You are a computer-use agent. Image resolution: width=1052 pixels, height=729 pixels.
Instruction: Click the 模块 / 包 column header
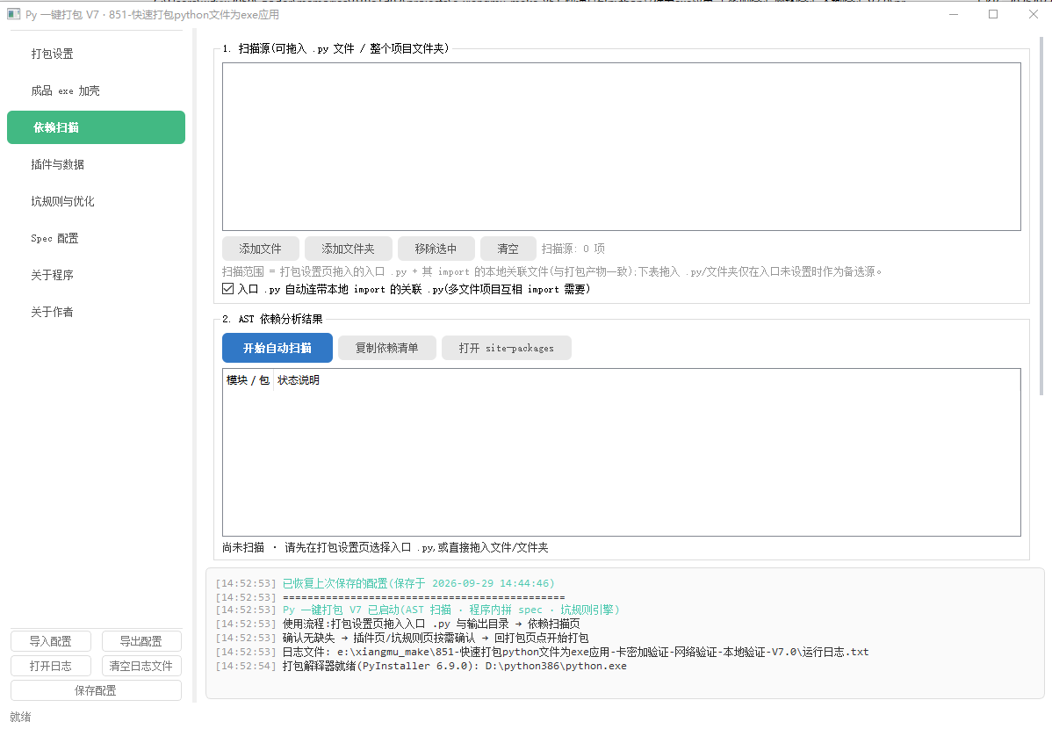tap(249, 380)
